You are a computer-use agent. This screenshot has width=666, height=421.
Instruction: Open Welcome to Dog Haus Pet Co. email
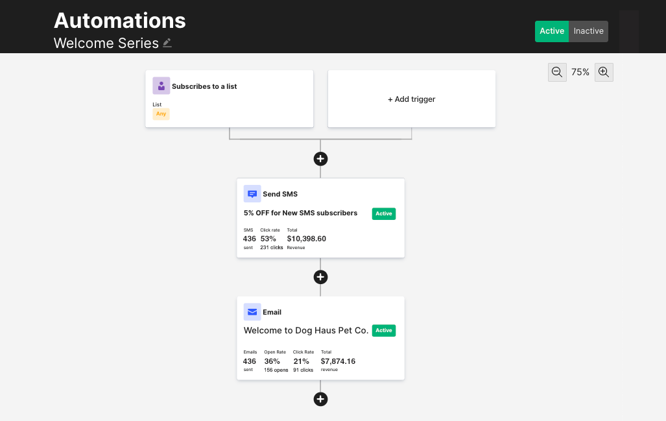click(x=306, y=330)
